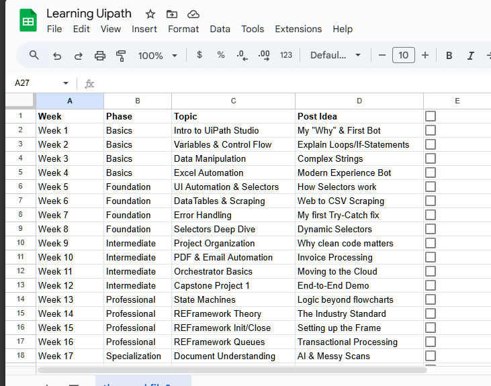This screenshot has width=491, height=386.
Task: Select column D header
Action: pos(359,101)
